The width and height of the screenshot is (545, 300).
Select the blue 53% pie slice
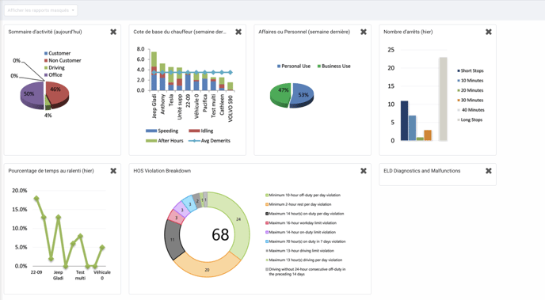pos(303,95)
